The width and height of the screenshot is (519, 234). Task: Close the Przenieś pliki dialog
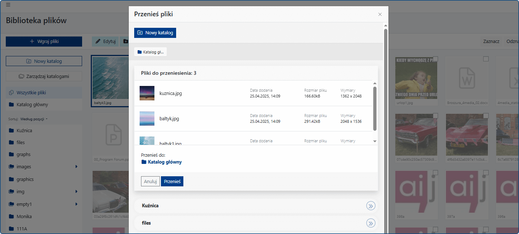(x=380, y=14)
